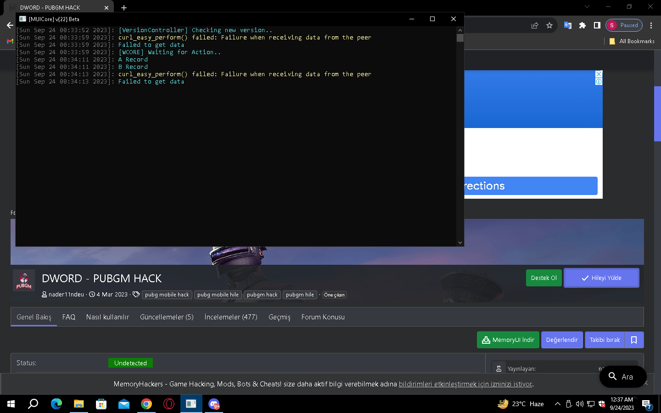Open the notification permission link

[465, 384]
